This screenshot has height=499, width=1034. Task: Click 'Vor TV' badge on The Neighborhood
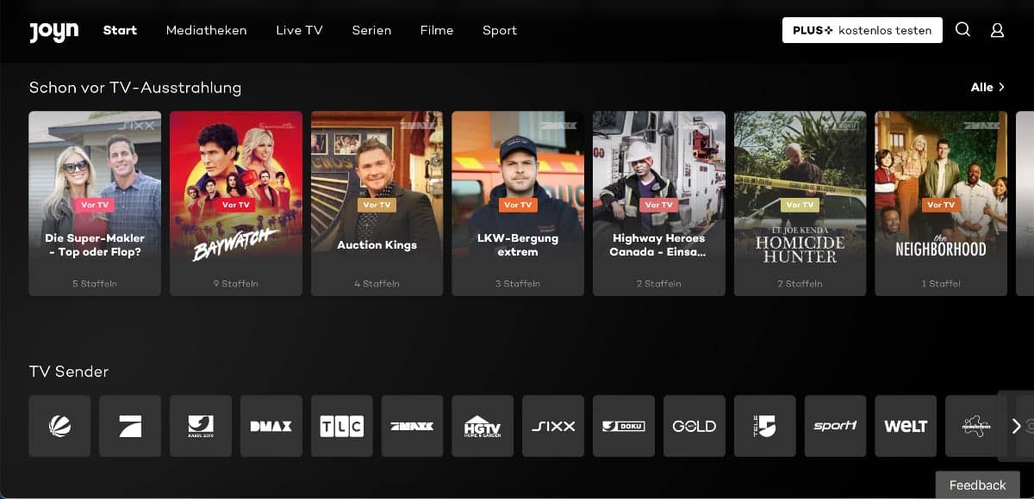941,205
